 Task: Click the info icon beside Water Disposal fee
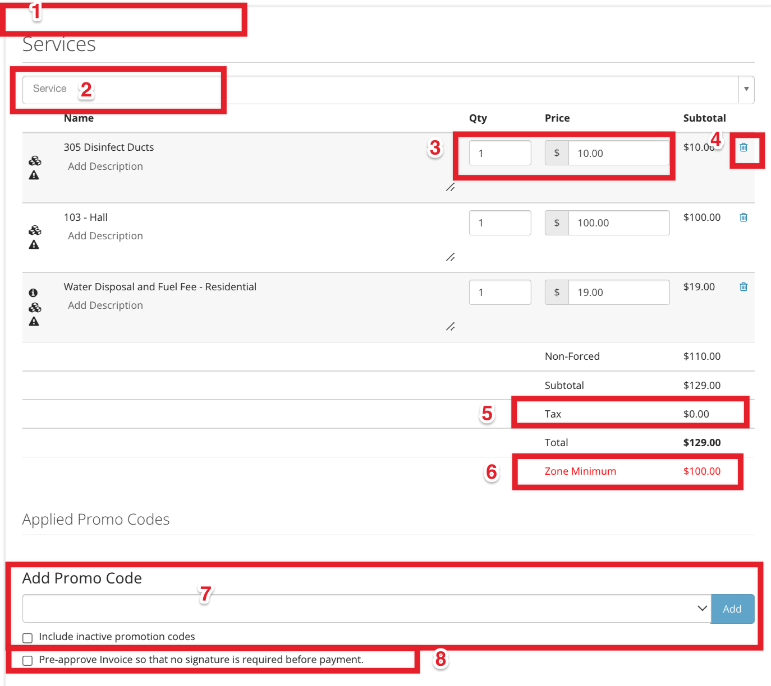pyautogui.click(x=34, y=293)
